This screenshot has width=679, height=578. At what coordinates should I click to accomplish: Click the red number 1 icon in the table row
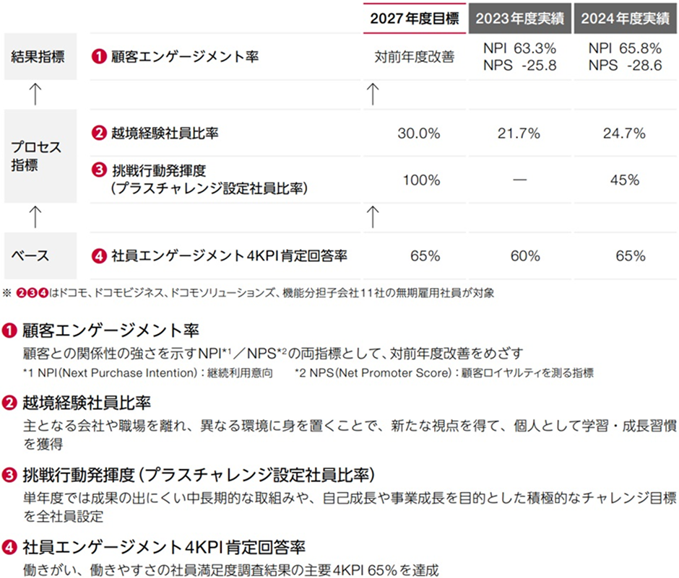100,56
